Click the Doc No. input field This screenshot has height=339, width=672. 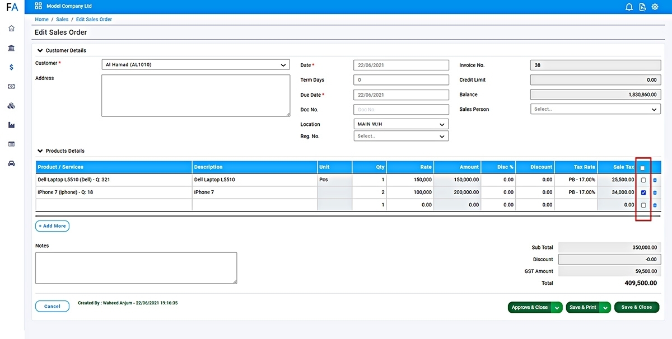[401, 110]
